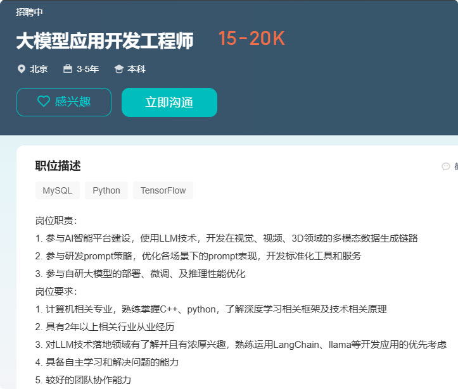Select the Python skill tag
The image size is (458, 389).
click(x=106, y=190)
